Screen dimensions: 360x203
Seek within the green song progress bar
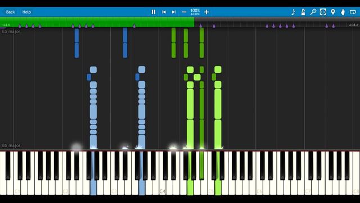97,22
